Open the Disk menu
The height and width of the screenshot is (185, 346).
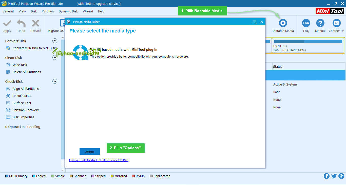(x=34, y=11)
